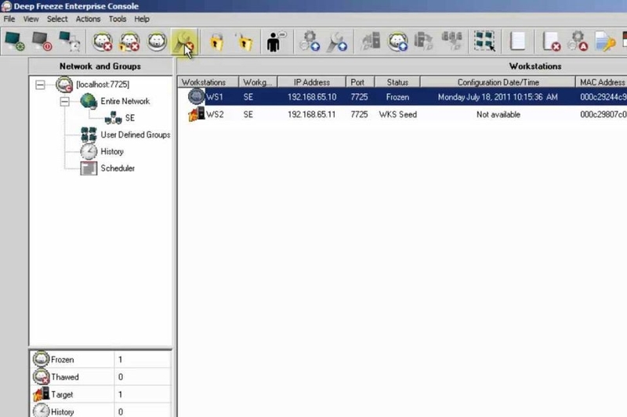Click the gears with blue up arrow icon
627x417 pixels.
(x=310, y=41)
